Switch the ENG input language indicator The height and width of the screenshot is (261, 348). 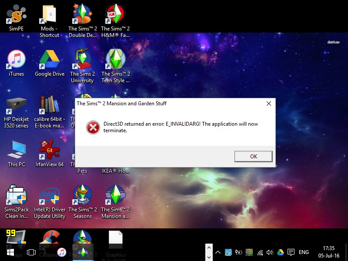point(304,252)
